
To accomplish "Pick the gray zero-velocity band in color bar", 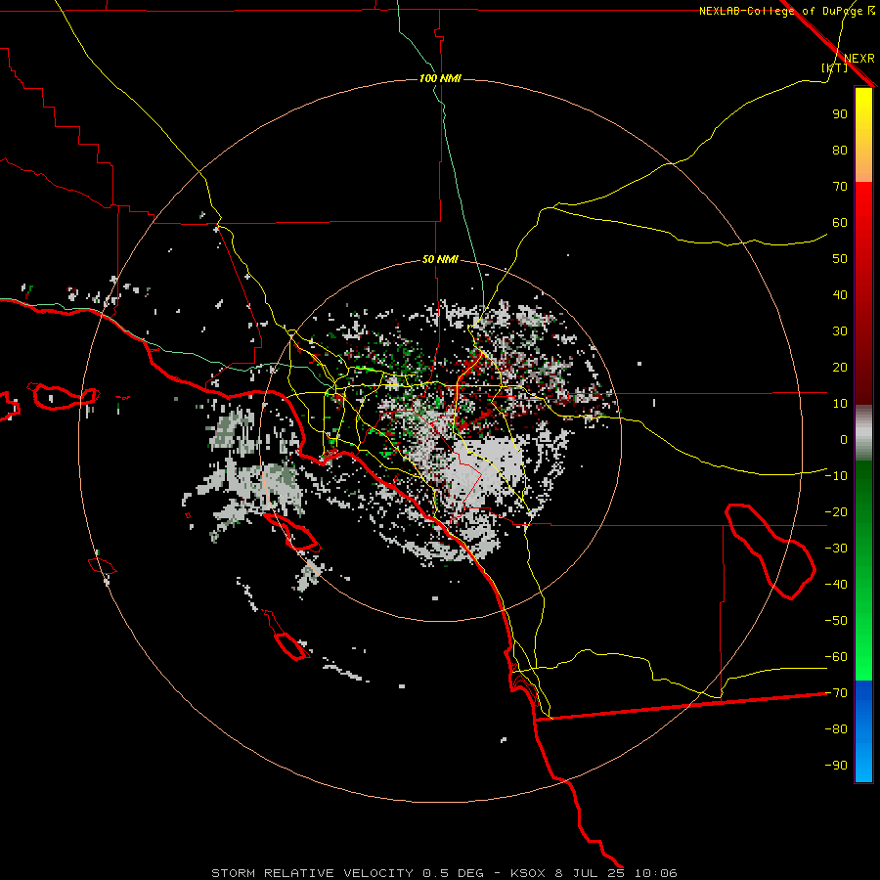I will pyautogui.click(x=863, y=433).
